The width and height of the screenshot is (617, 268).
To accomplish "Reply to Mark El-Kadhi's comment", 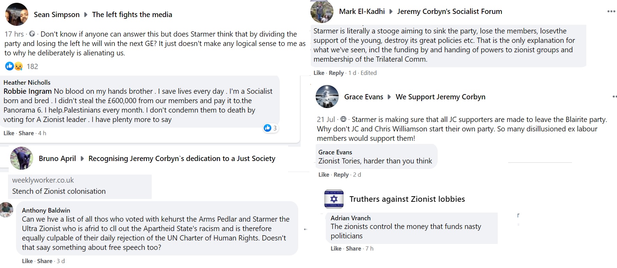I will click(336, 73).
